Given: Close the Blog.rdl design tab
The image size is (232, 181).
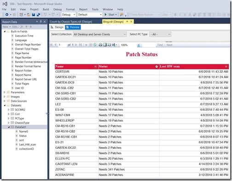Looking at the screenshot, I should pos(131,22).
